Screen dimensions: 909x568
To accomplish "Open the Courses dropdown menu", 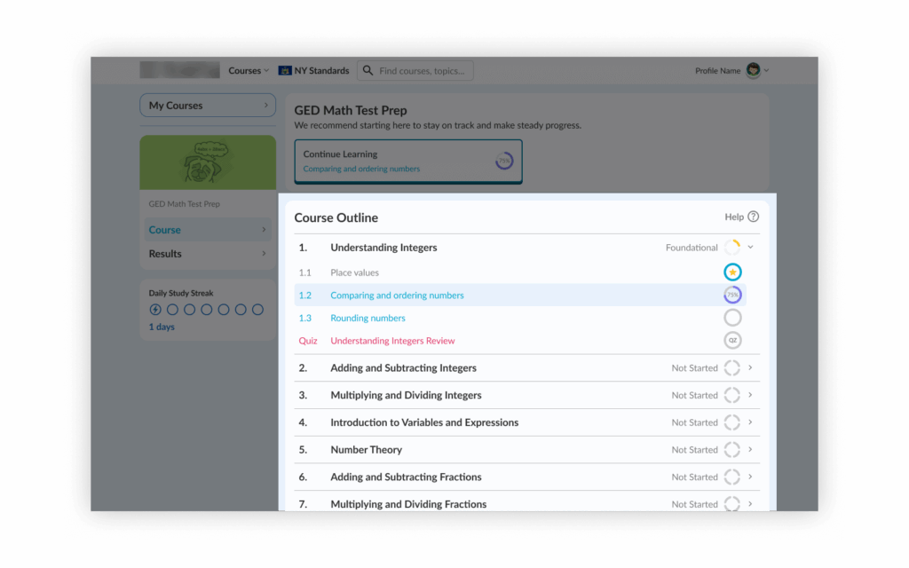I will (x=249, y=71).
